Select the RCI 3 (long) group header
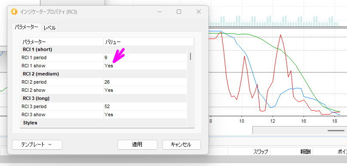Viewport: 347px width, 166px height. [103, 99]
